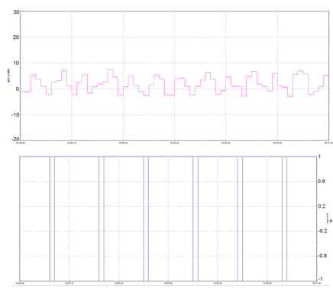The image size is (333, 290).
Task: Click the -20 label on the upper chart y-axis
Action: (15, 139)
